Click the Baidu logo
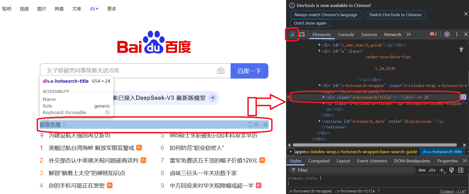The image size is (469, 194). coord(154,42)
